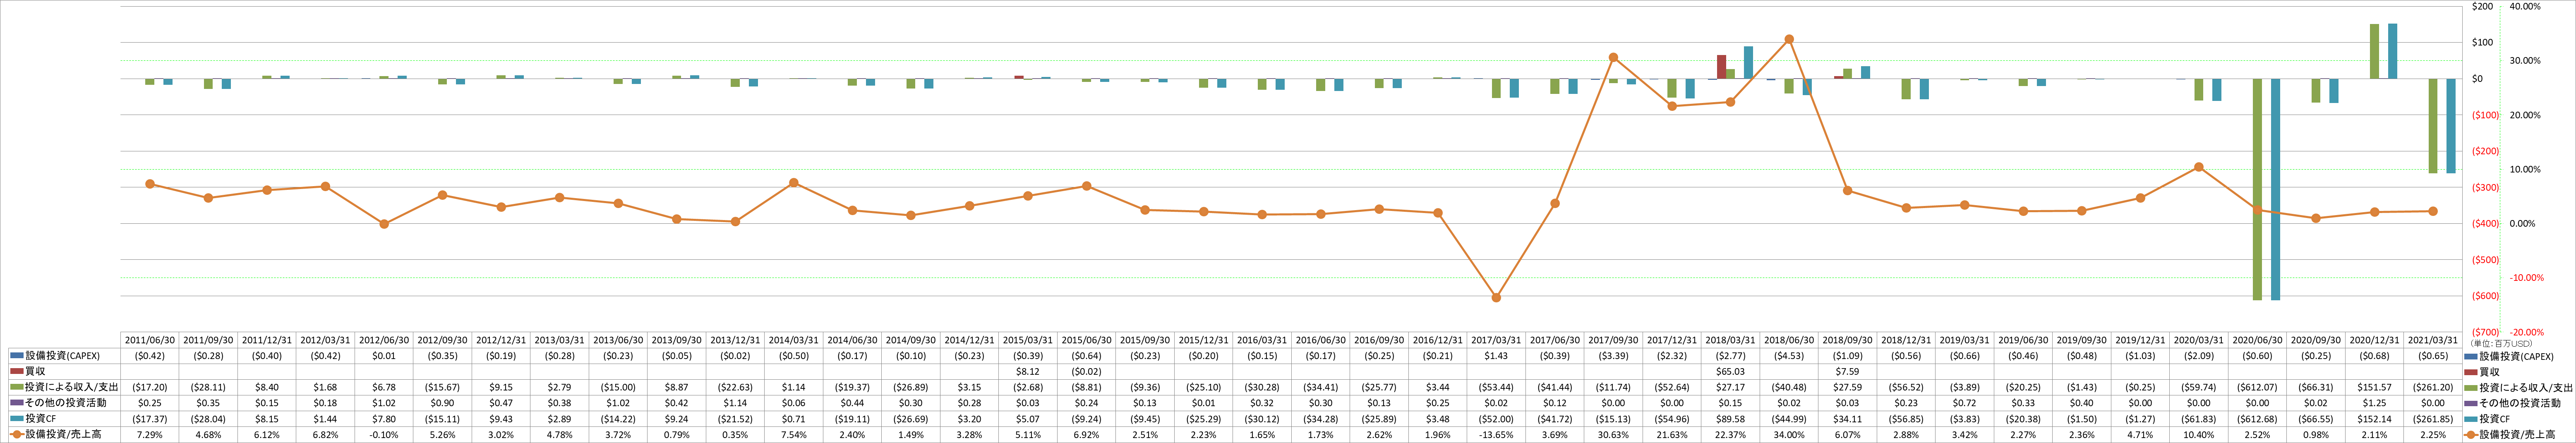Click the $7.59 acquisition cell
The width and height of the screenshot is (2576, 443).
[x=1847, y=371]
